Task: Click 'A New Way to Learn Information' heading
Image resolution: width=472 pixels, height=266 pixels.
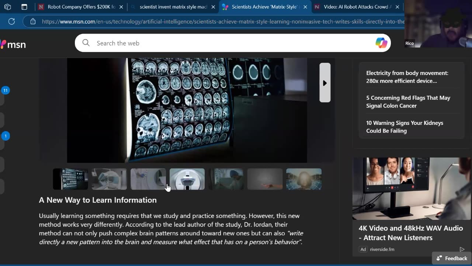Action: tap(98, 200)
